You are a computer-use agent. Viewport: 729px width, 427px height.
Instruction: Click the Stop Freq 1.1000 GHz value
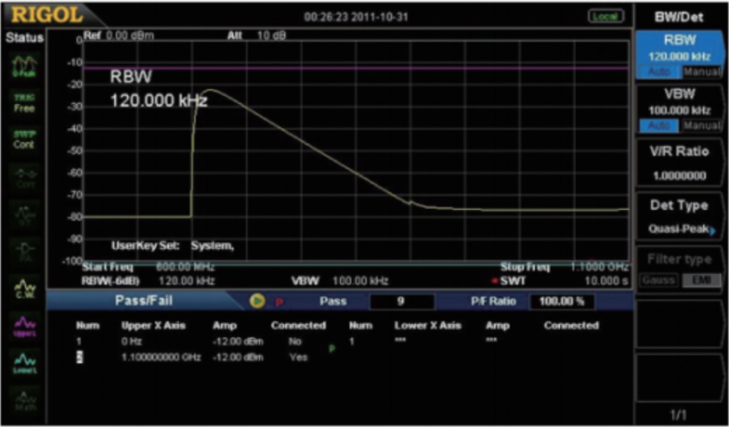point(599,267)
